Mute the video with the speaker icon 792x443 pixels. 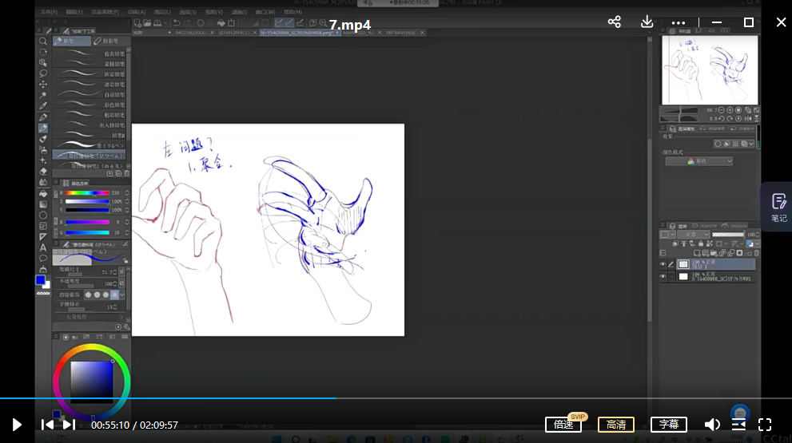coord(711,425)
